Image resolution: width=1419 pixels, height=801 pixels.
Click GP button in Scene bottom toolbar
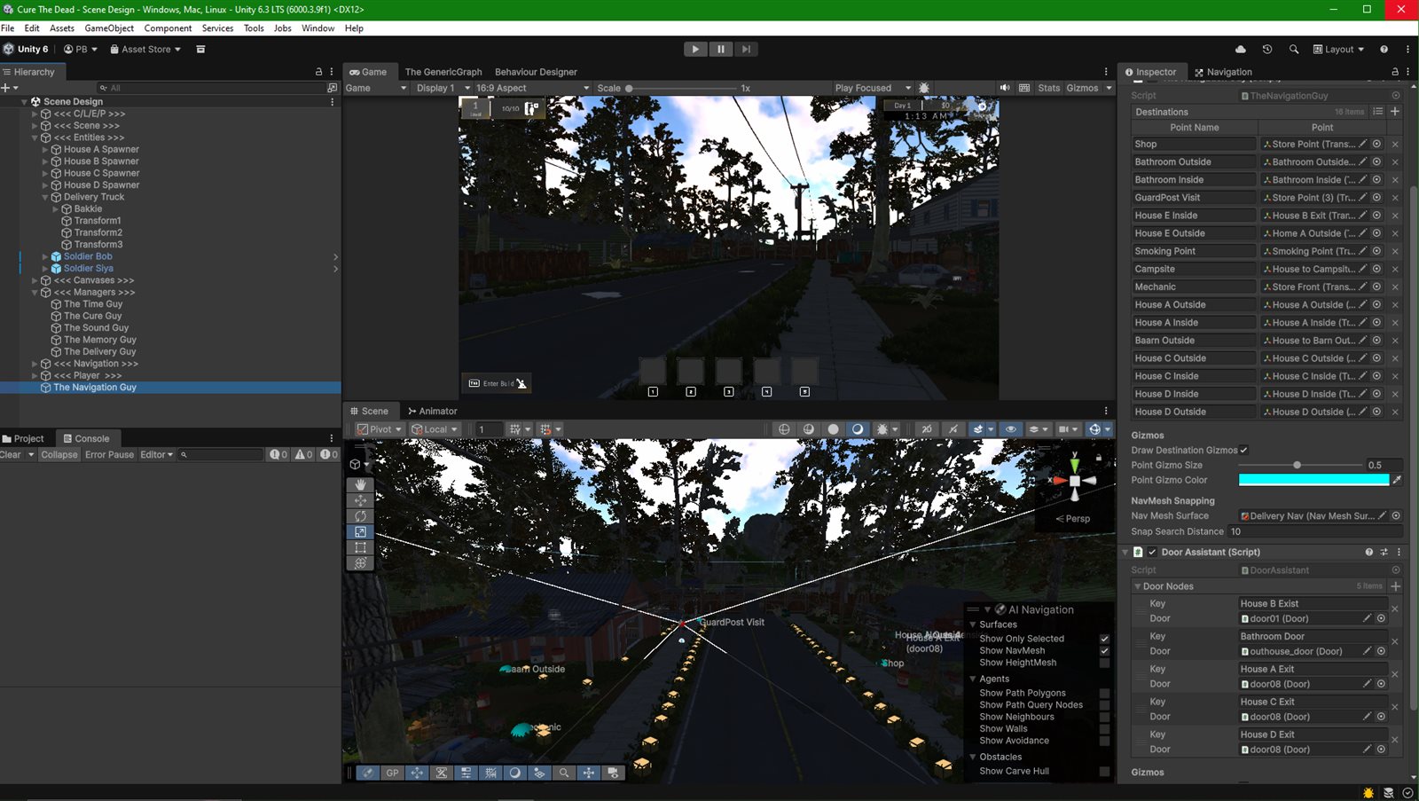coord(392,773)
